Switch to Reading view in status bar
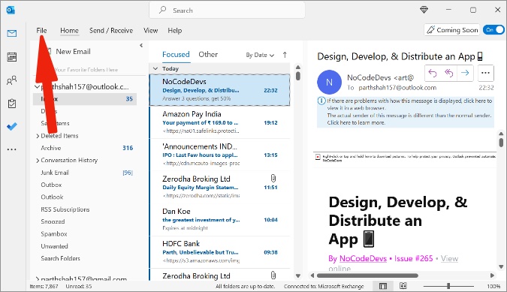The image size is (507, 292). click(x=403, y=286)
